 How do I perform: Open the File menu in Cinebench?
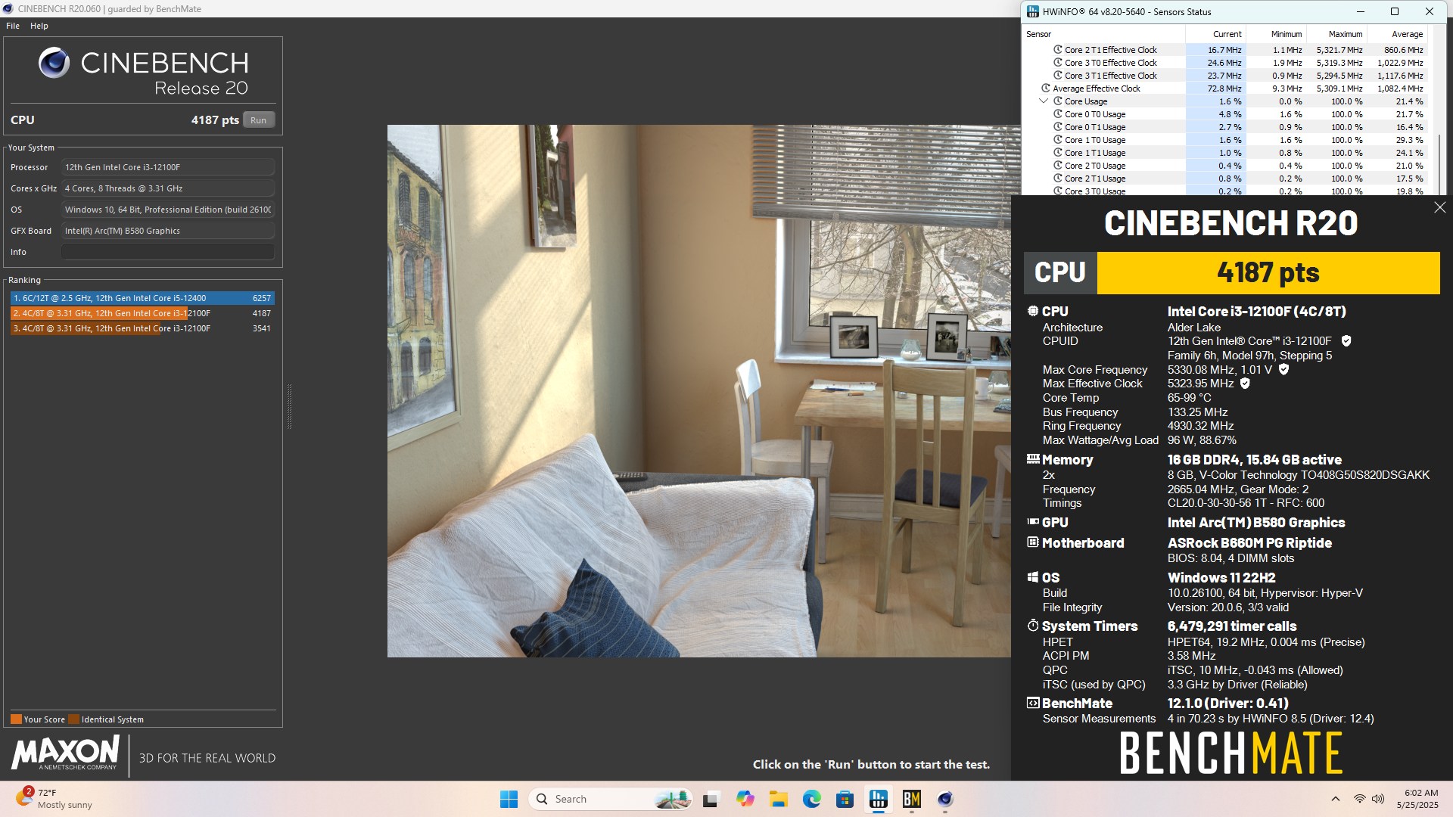[x=13, y=26]
